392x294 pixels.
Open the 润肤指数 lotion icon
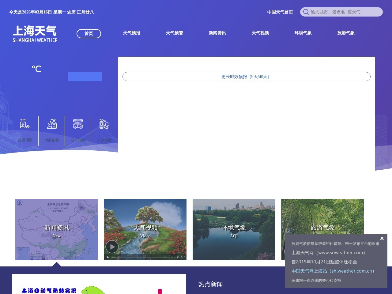pos(51,123)
